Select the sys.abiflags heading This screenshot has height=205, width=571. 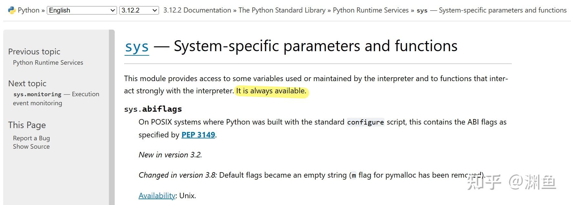tap(153, 109)
